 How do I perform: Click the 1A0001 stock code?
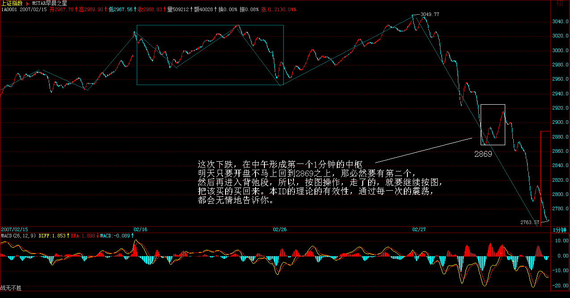point(8,9)
